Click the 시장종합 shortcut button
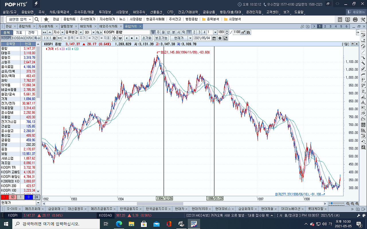 [x=136, y=19]
